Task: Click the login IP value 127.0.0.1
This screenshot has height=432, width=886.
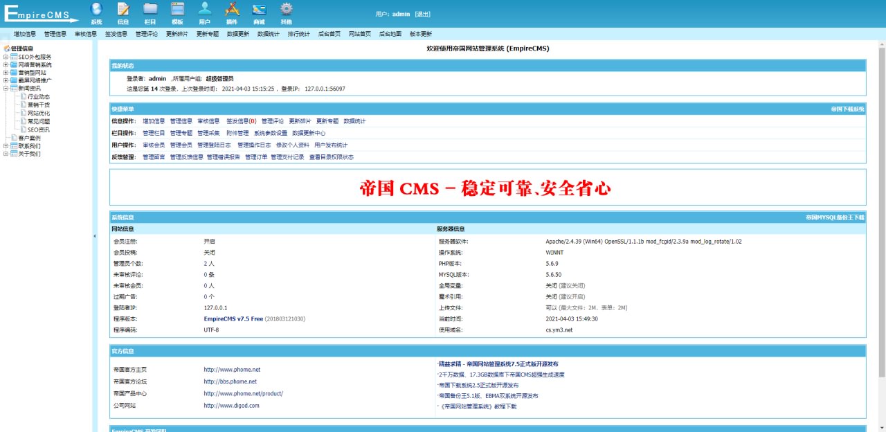Action: click(215, 308)
